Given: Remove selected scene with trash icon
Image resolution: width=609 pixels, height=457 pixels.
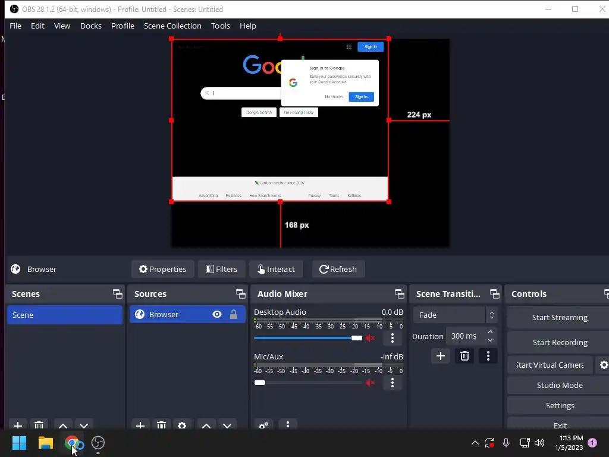Looking at the screenshot, I should 39,425.
